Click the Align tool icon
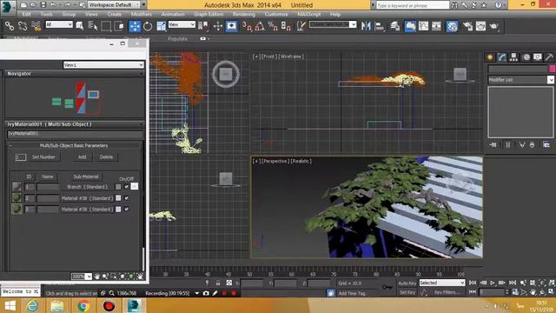This screenshot has height=313, width=556. tap(379, 26)
